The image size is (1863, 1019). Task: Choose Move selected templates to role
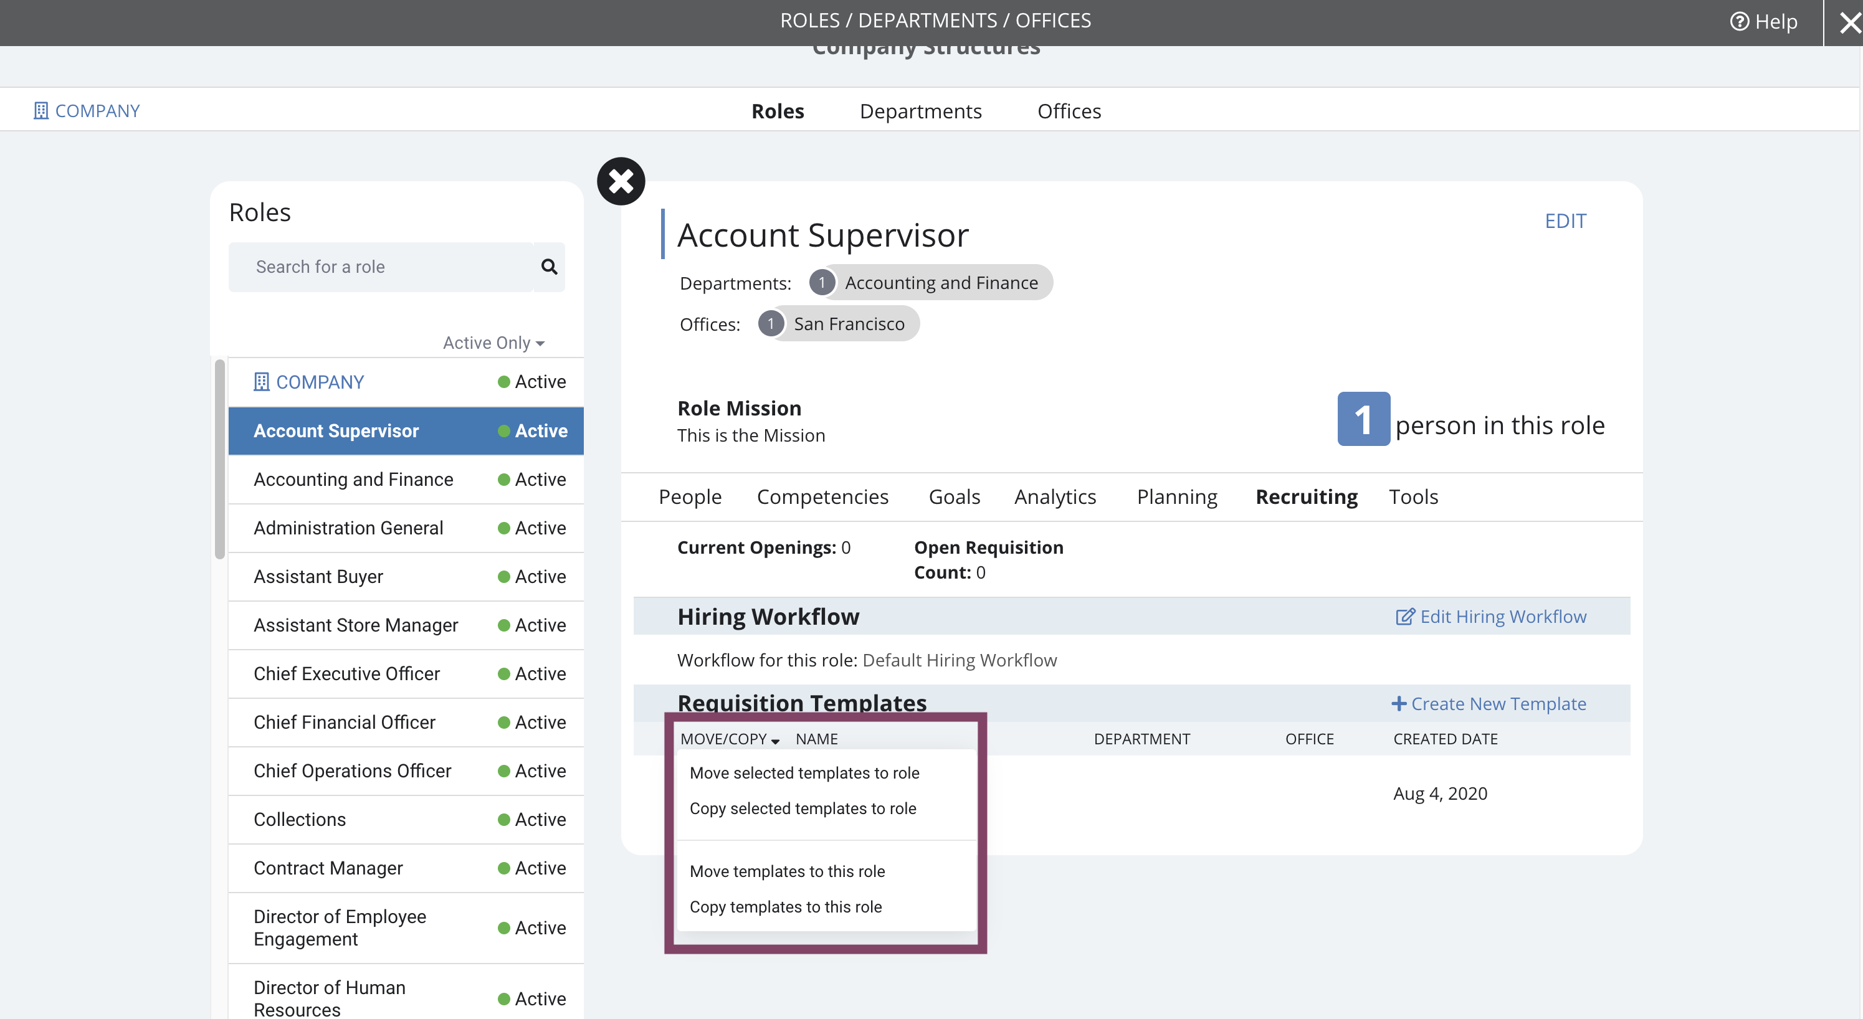coord(804,773)
